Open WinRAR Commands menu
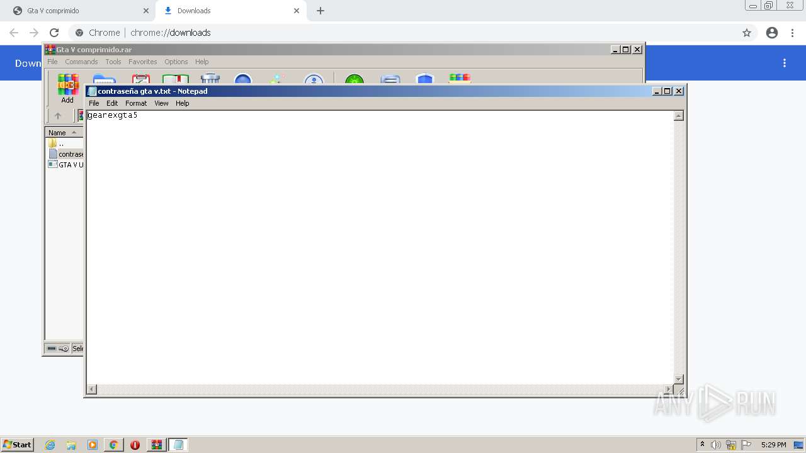 coord(81,62)
